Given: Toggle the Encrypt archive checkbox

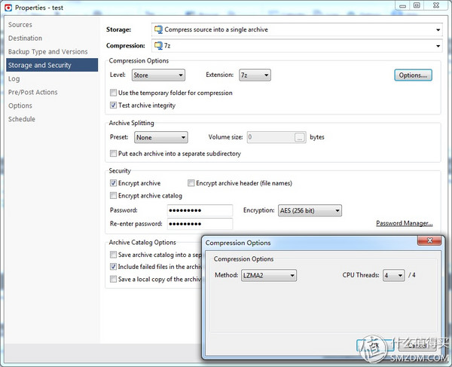Looking at the screenshot, I should (x=113, y=183).
